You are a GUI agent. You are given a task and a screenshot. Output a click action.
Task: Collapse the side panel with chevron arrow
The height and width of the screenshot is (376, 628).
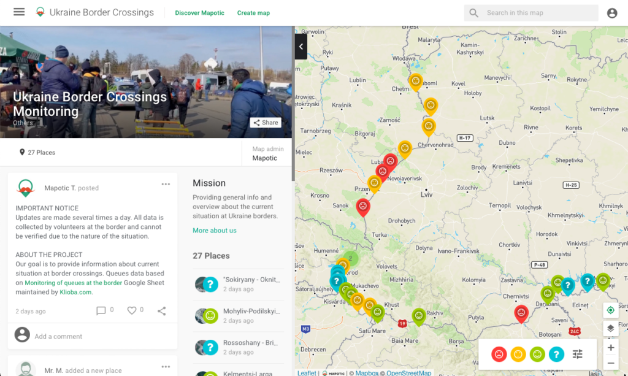[x=301, y=47]
